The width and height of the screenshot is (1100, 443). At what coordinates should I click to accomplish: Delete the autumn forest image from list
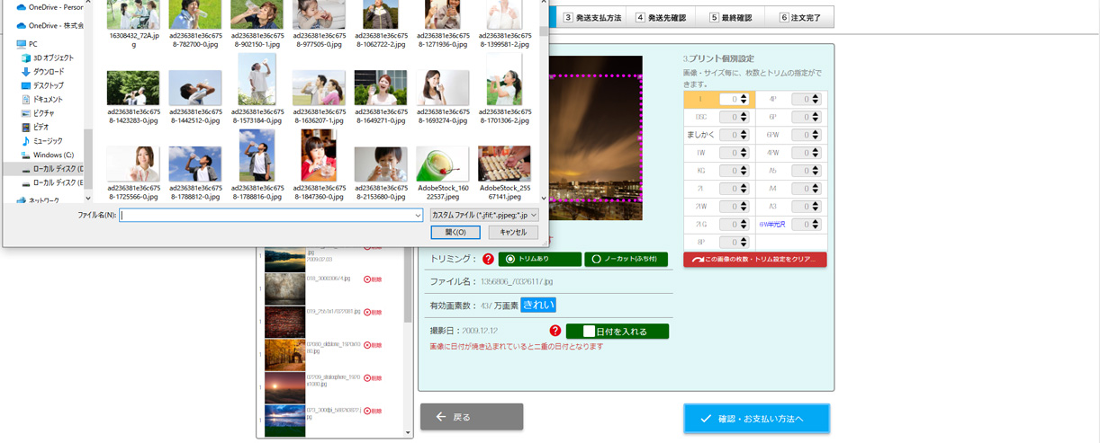coord(372,345)
